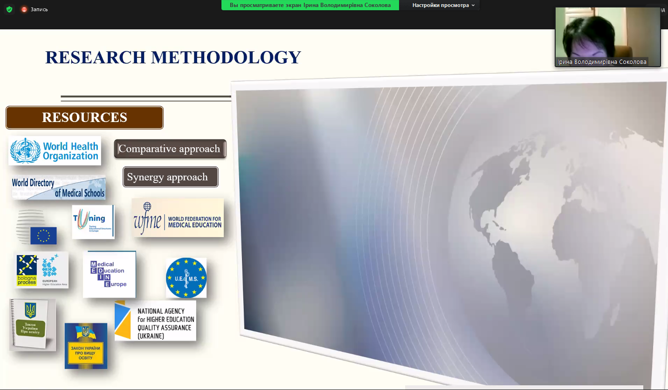Click the RESOURCES brown header box
668x390 pixels.
point(84,117)
